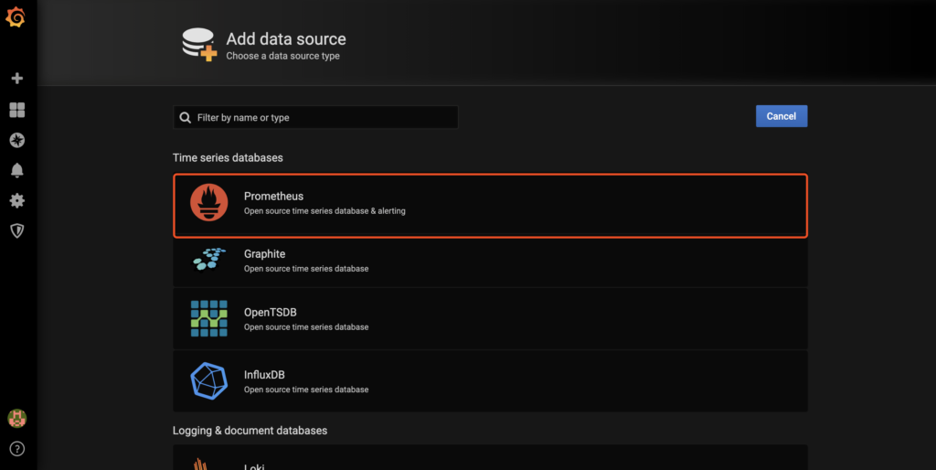Open the Alerting bell icon
Screen dimensions: 936x470
[17, 170]
